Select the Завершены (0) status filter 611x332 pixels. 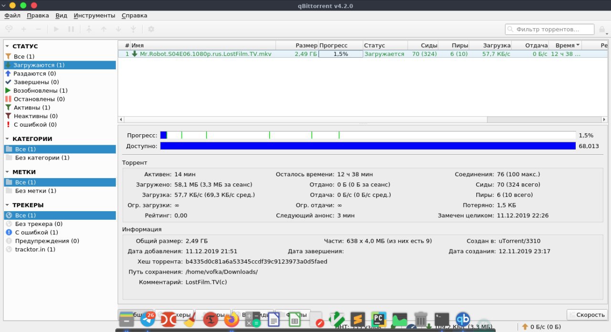pyautogui.click(x=60, y=82)
